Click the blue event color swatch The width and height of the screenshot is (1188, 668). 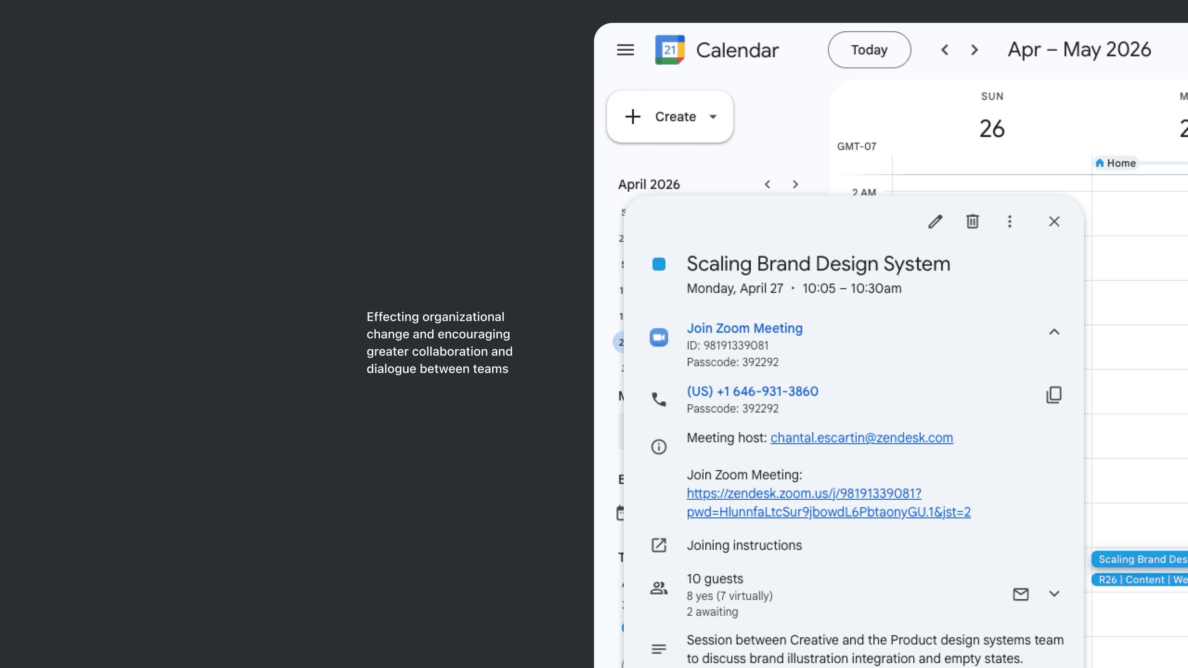tap(659, 264)
